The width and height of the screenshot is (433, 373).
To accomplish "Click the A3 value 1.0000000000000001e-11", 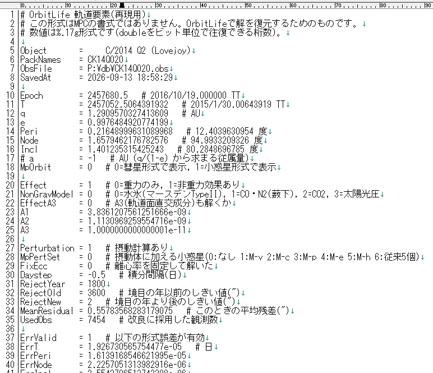I will coord(137,230).
